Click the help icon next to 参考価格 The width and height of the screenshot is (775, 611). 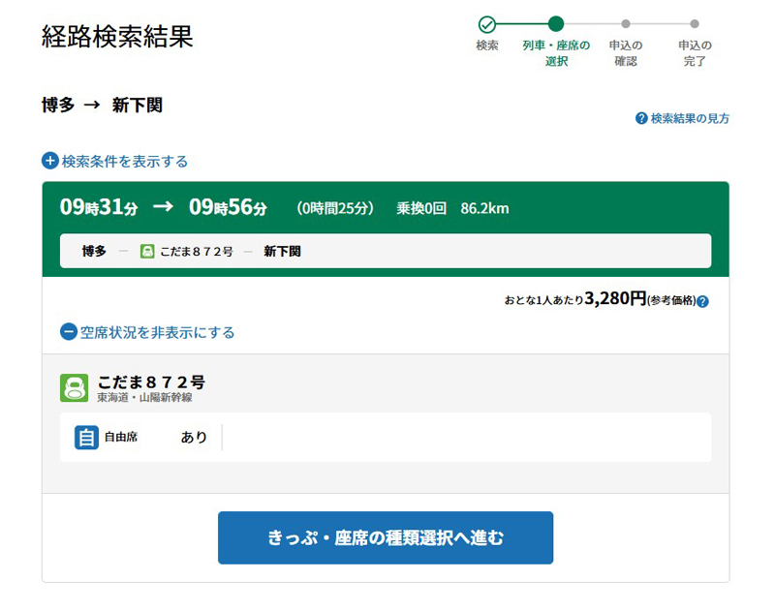tap(702, 301)
